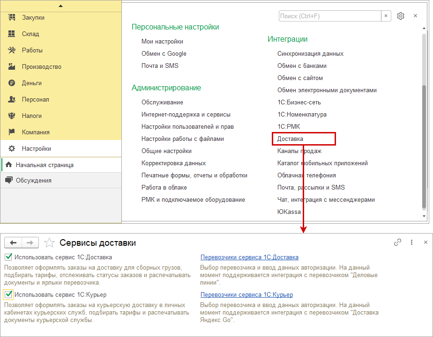Open Перевозчики сервиса 1С:Курьер link
Screen dimensions: 433x337
coord(246,294)
